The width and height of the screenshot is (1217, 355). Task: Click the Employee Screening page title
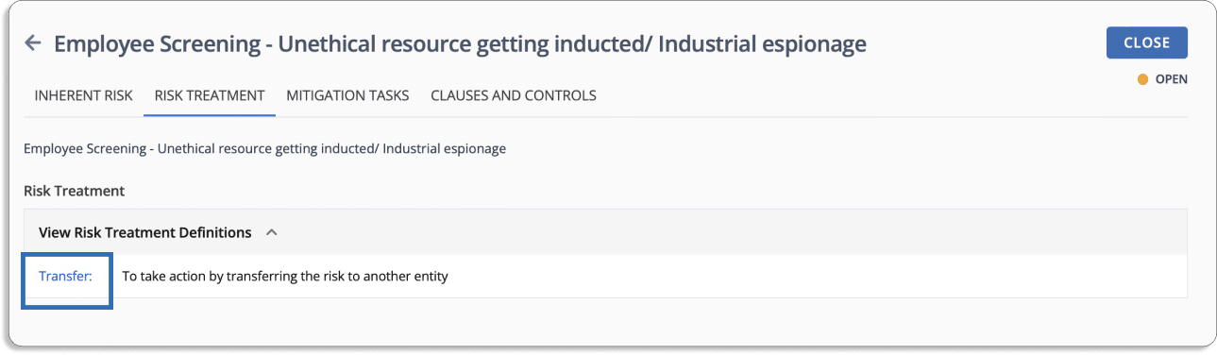pos(460,43)
